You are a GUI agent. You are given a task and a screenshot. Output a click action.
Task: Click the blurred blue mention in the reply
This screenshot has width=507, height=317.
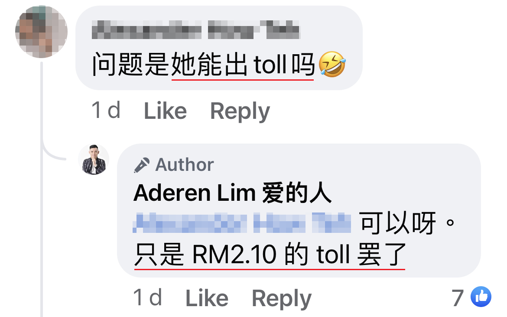[242, 223]
